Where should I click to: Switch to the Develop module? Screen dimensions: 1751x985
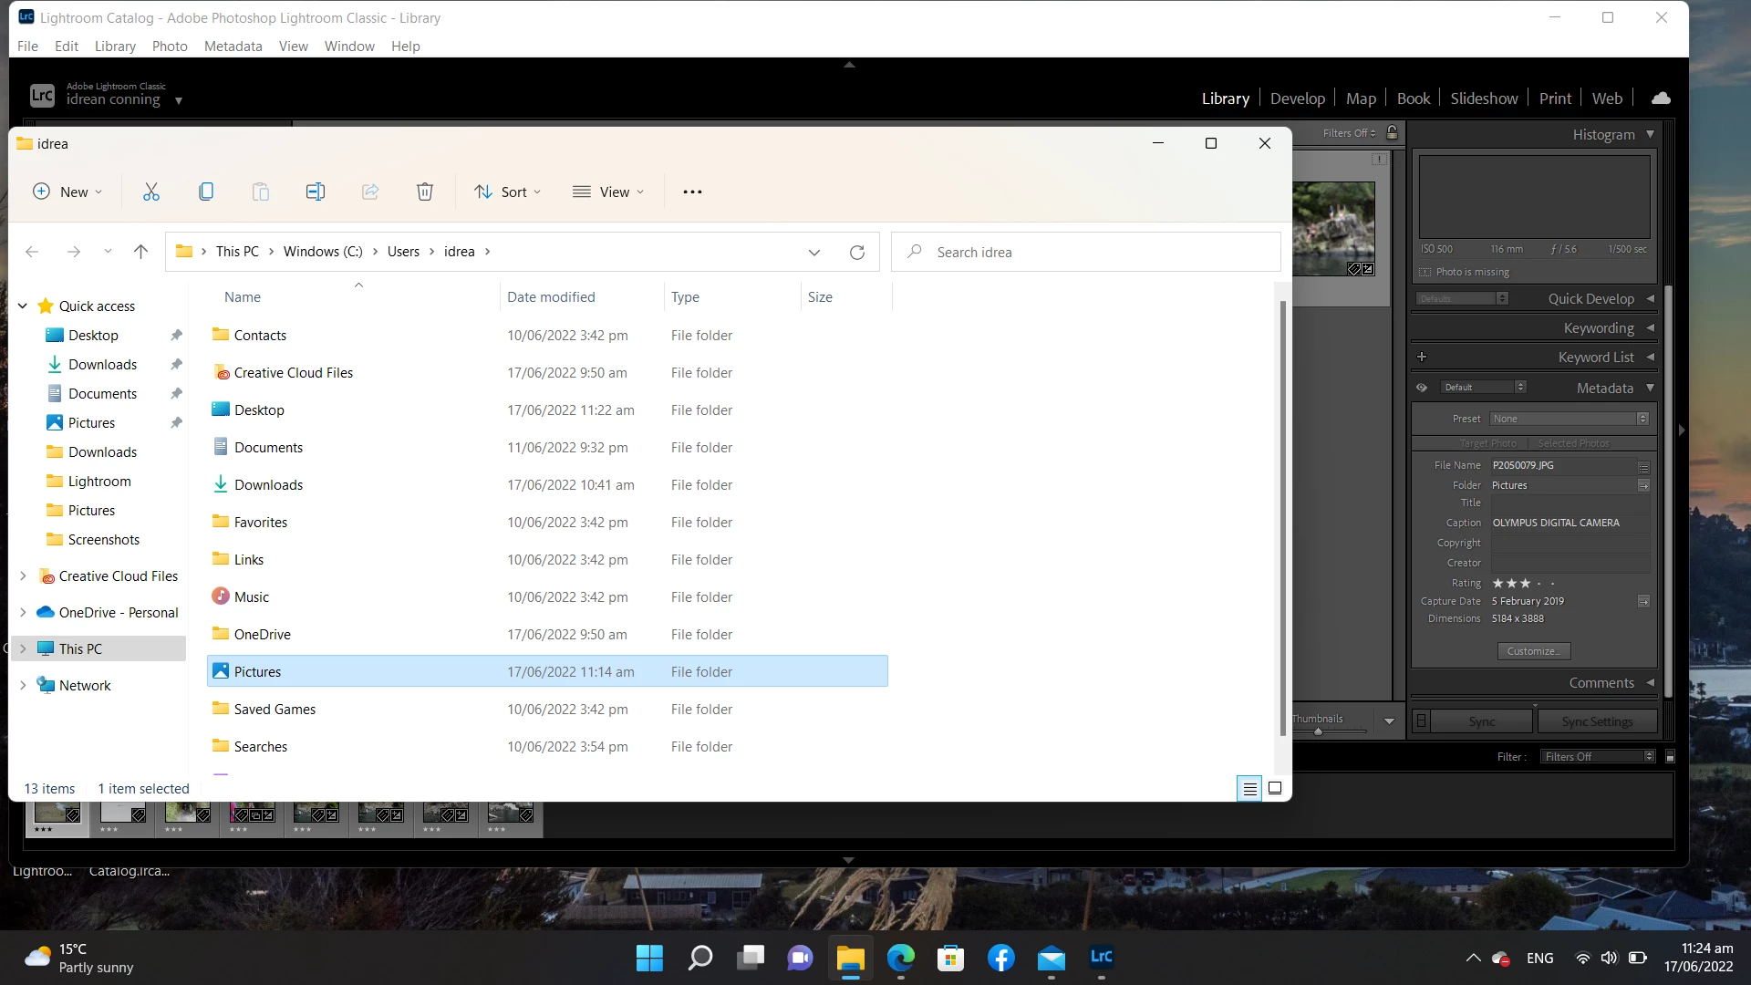1297,98
